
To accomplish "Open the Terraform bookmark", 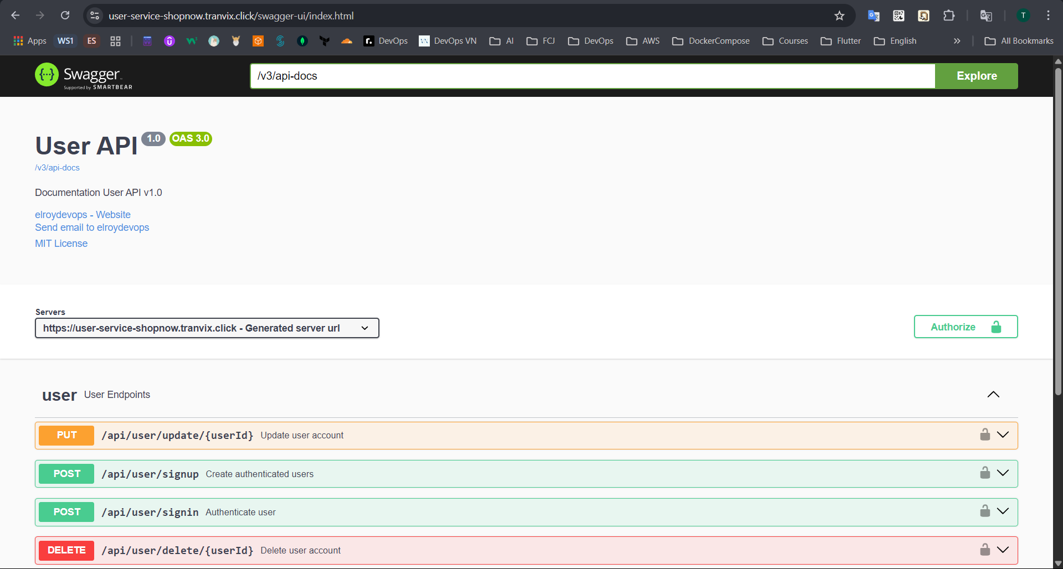I will [325, 40].
